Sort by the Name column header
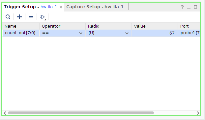This screenshot has width=205, height=120. [21, 26]
